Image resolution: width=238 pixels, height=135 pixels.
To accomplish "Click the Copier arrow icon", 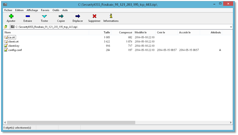I will point(61,16).
